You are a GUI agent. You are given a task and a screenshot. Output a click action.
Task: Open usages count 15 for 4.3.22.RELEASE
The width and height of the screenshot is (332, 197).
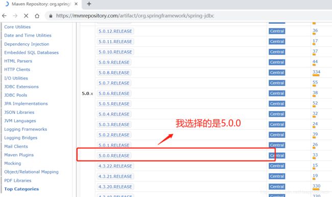click(315, 165)
